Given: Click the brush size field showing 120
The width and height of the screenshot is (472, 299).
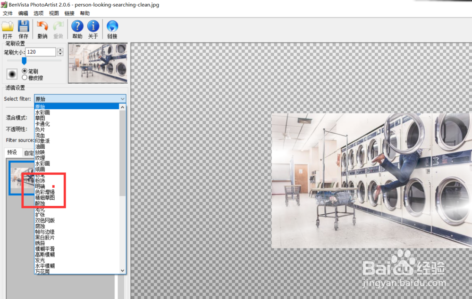Looking at the screenshot, I should click(x=41, y=52).
